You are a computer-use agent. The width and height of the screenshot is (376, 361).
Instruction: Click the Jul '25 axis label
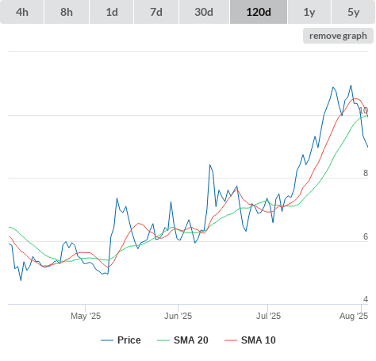[268, 316]
